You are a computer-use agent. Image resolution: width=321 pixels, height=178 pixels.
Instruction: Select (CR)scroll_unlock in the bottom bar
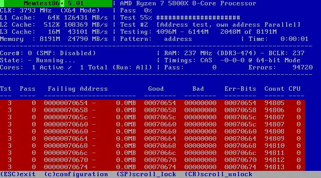(218, 174)
